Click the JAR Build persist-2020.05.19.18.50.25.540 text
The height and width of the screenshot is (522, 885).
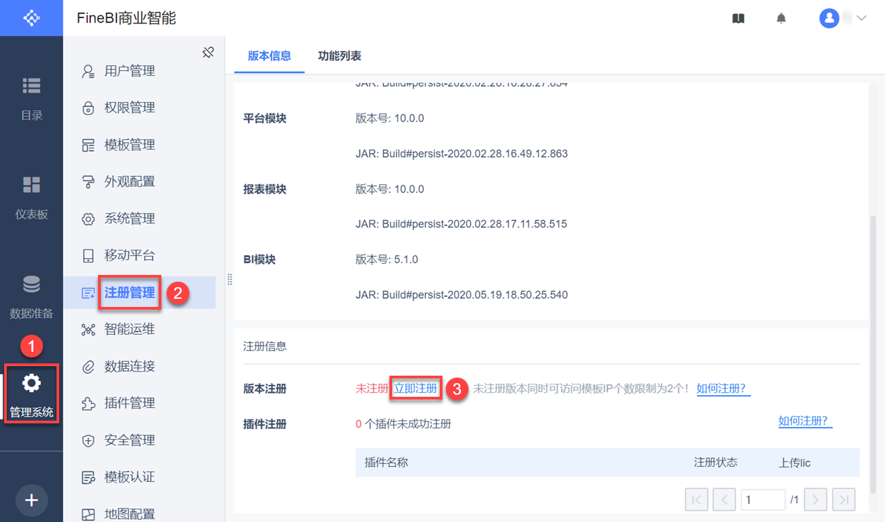(462, 295)
